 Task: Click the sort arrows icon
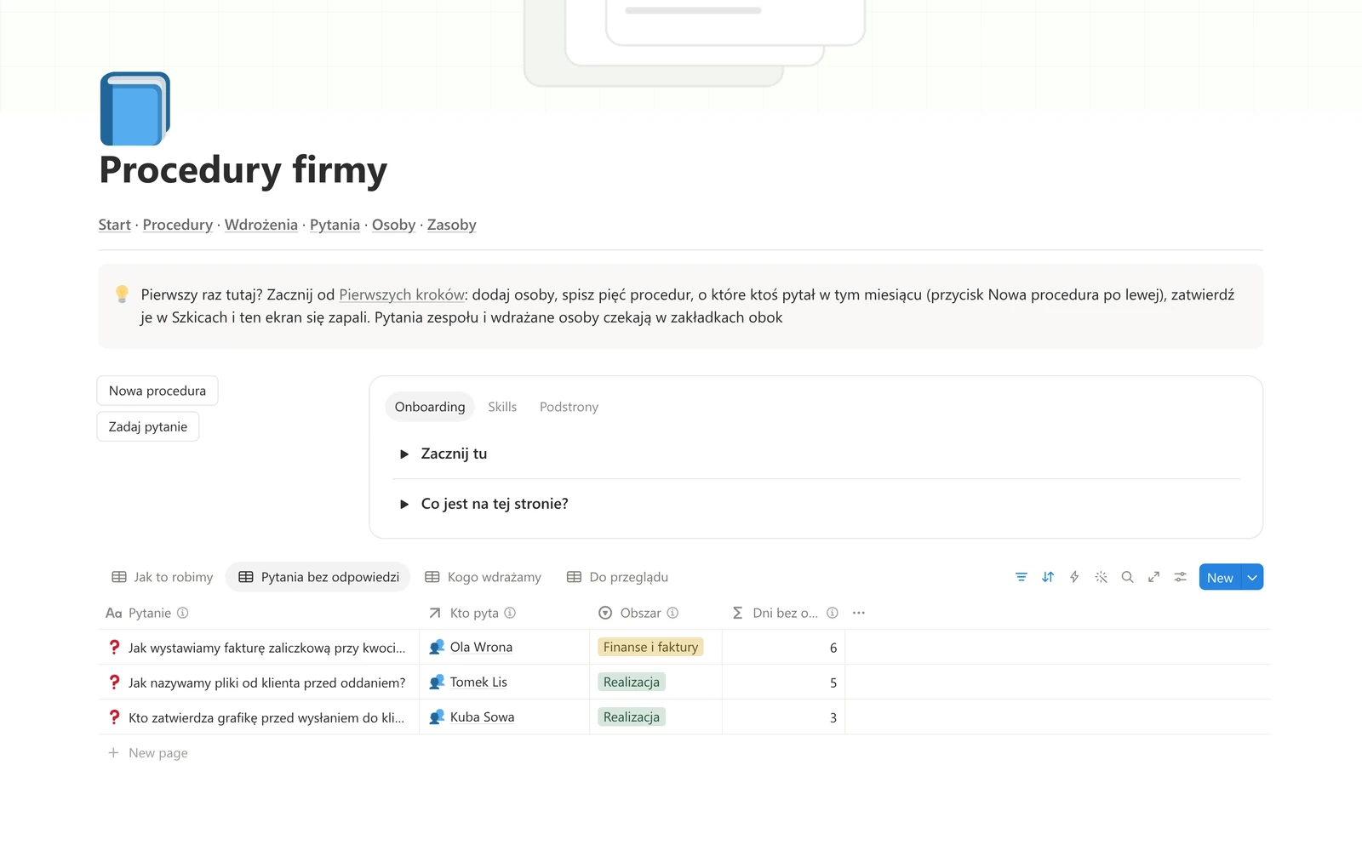pos(1048,577)
